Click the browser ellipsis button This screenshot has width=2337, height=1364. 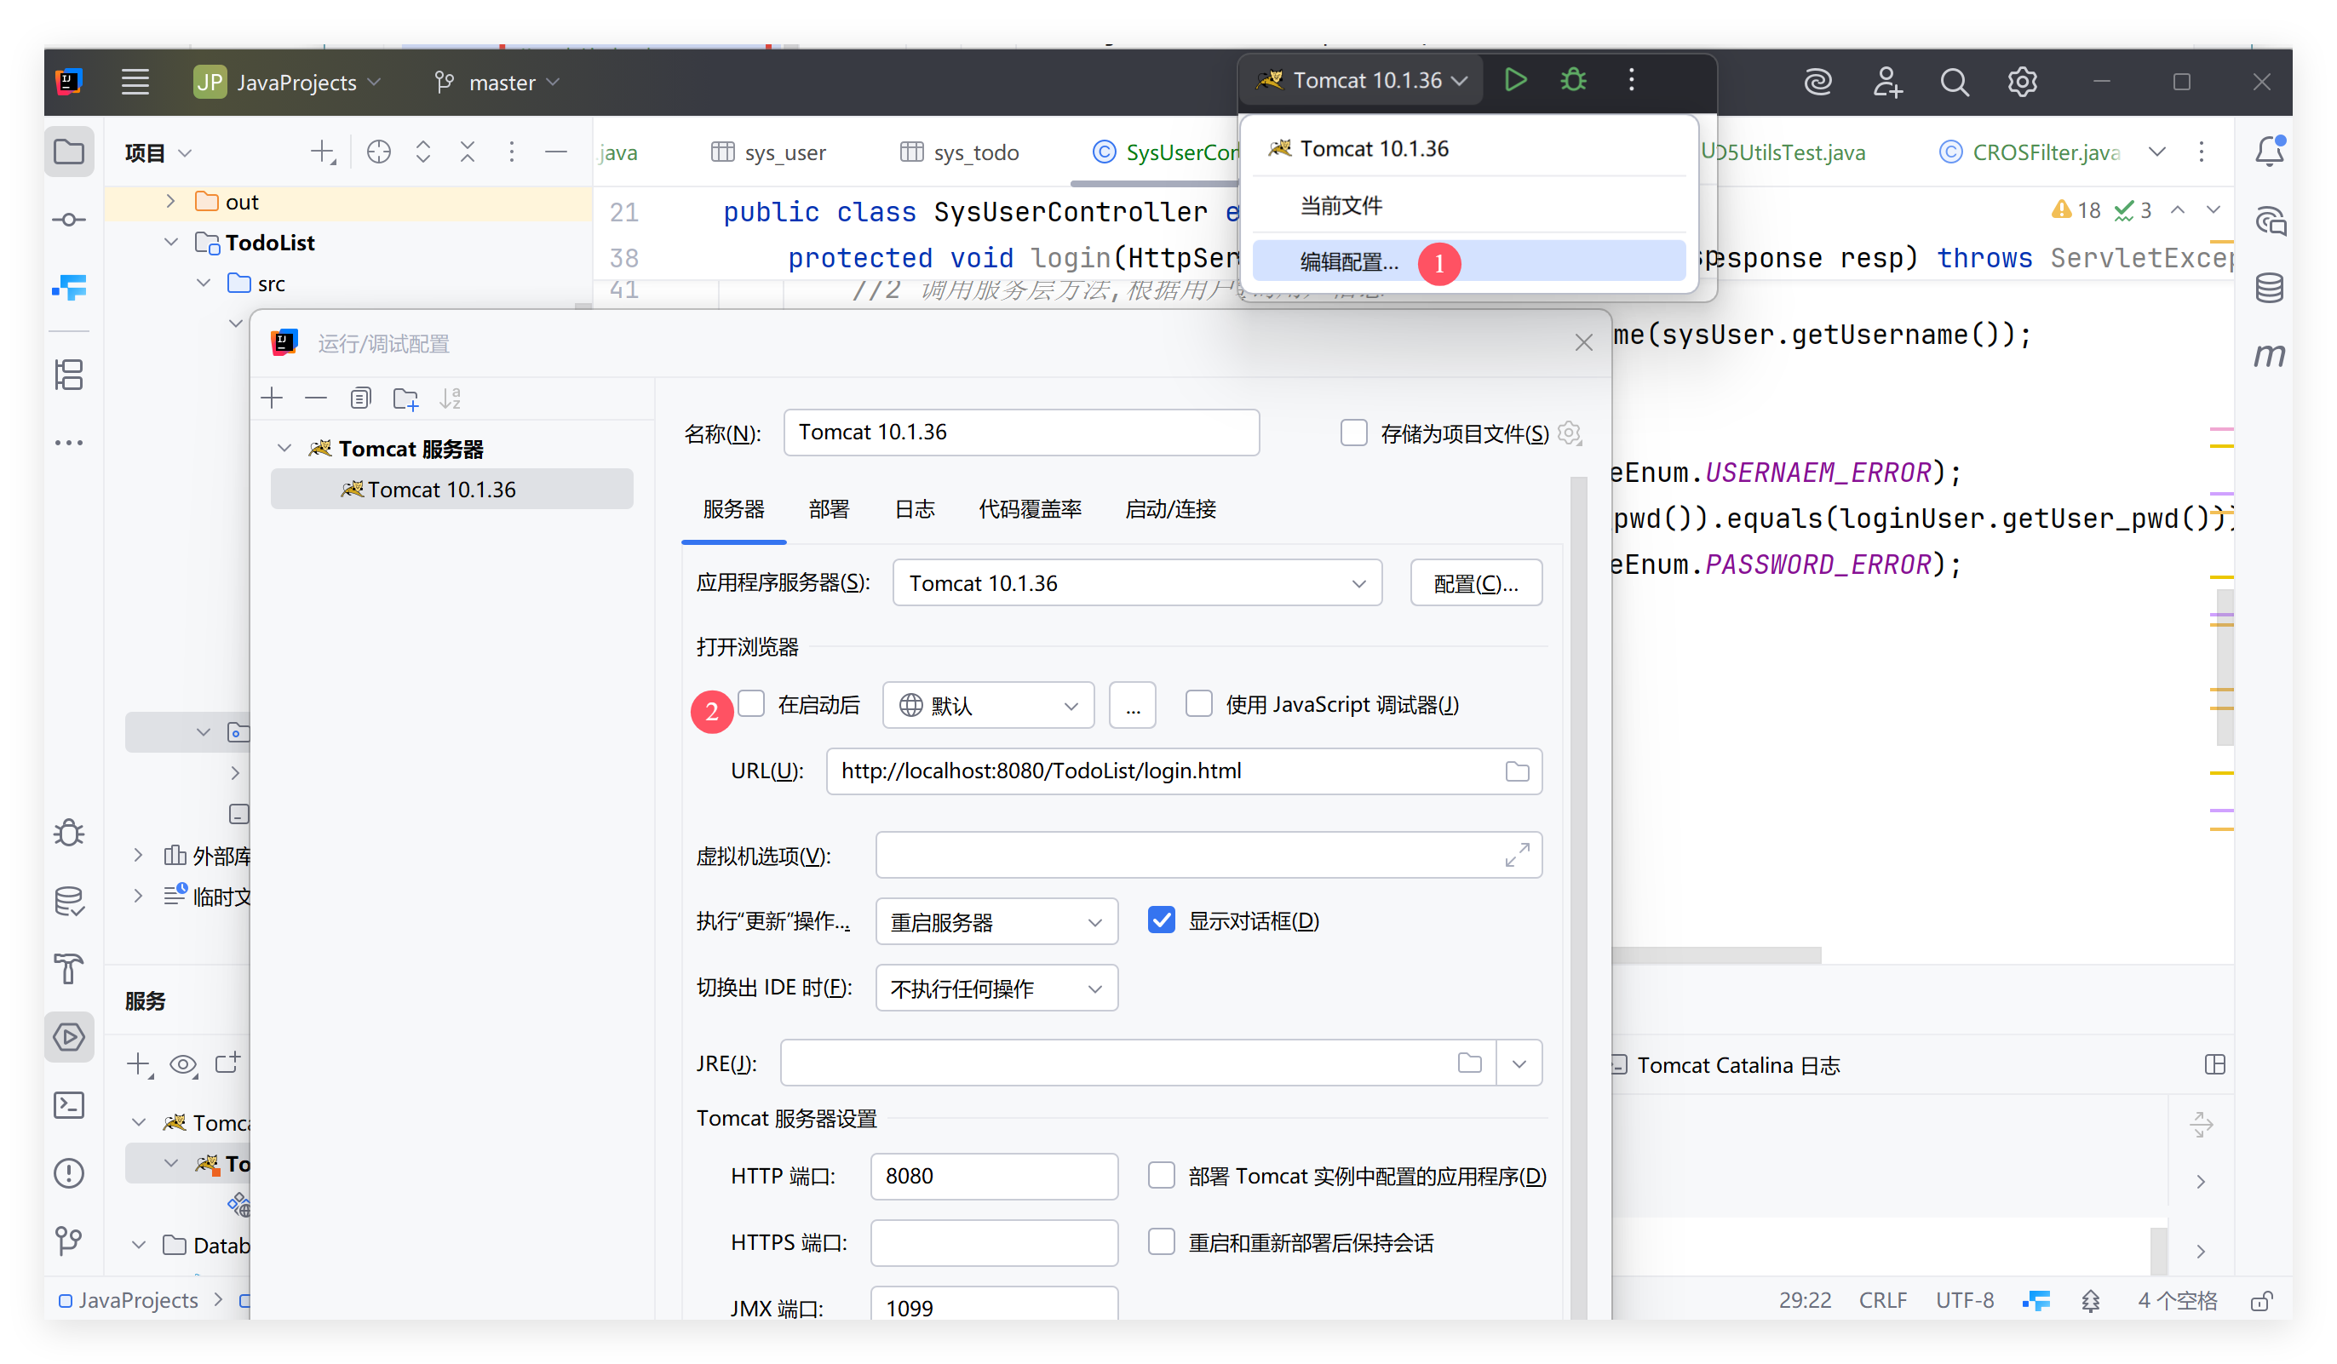(x=1133, y=705)
